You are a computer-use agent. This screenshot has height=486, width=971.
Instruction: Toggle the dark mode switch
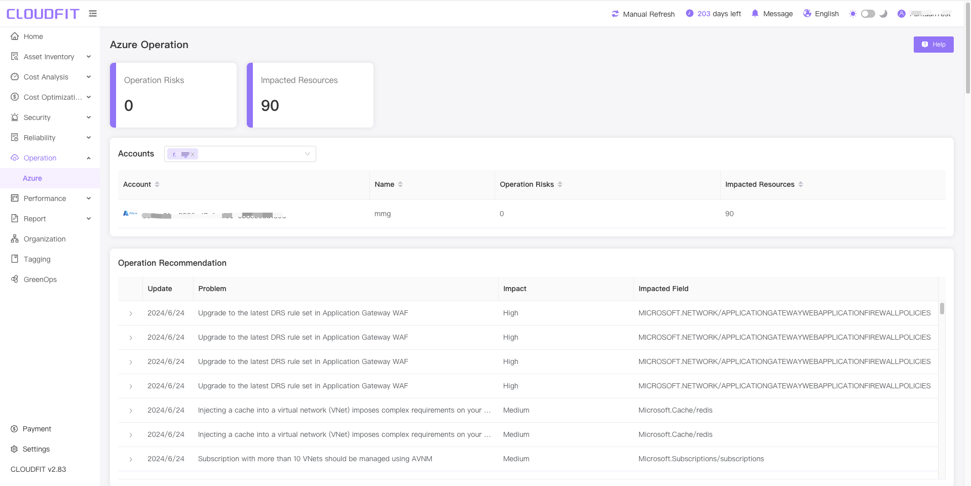pos(868,14)
